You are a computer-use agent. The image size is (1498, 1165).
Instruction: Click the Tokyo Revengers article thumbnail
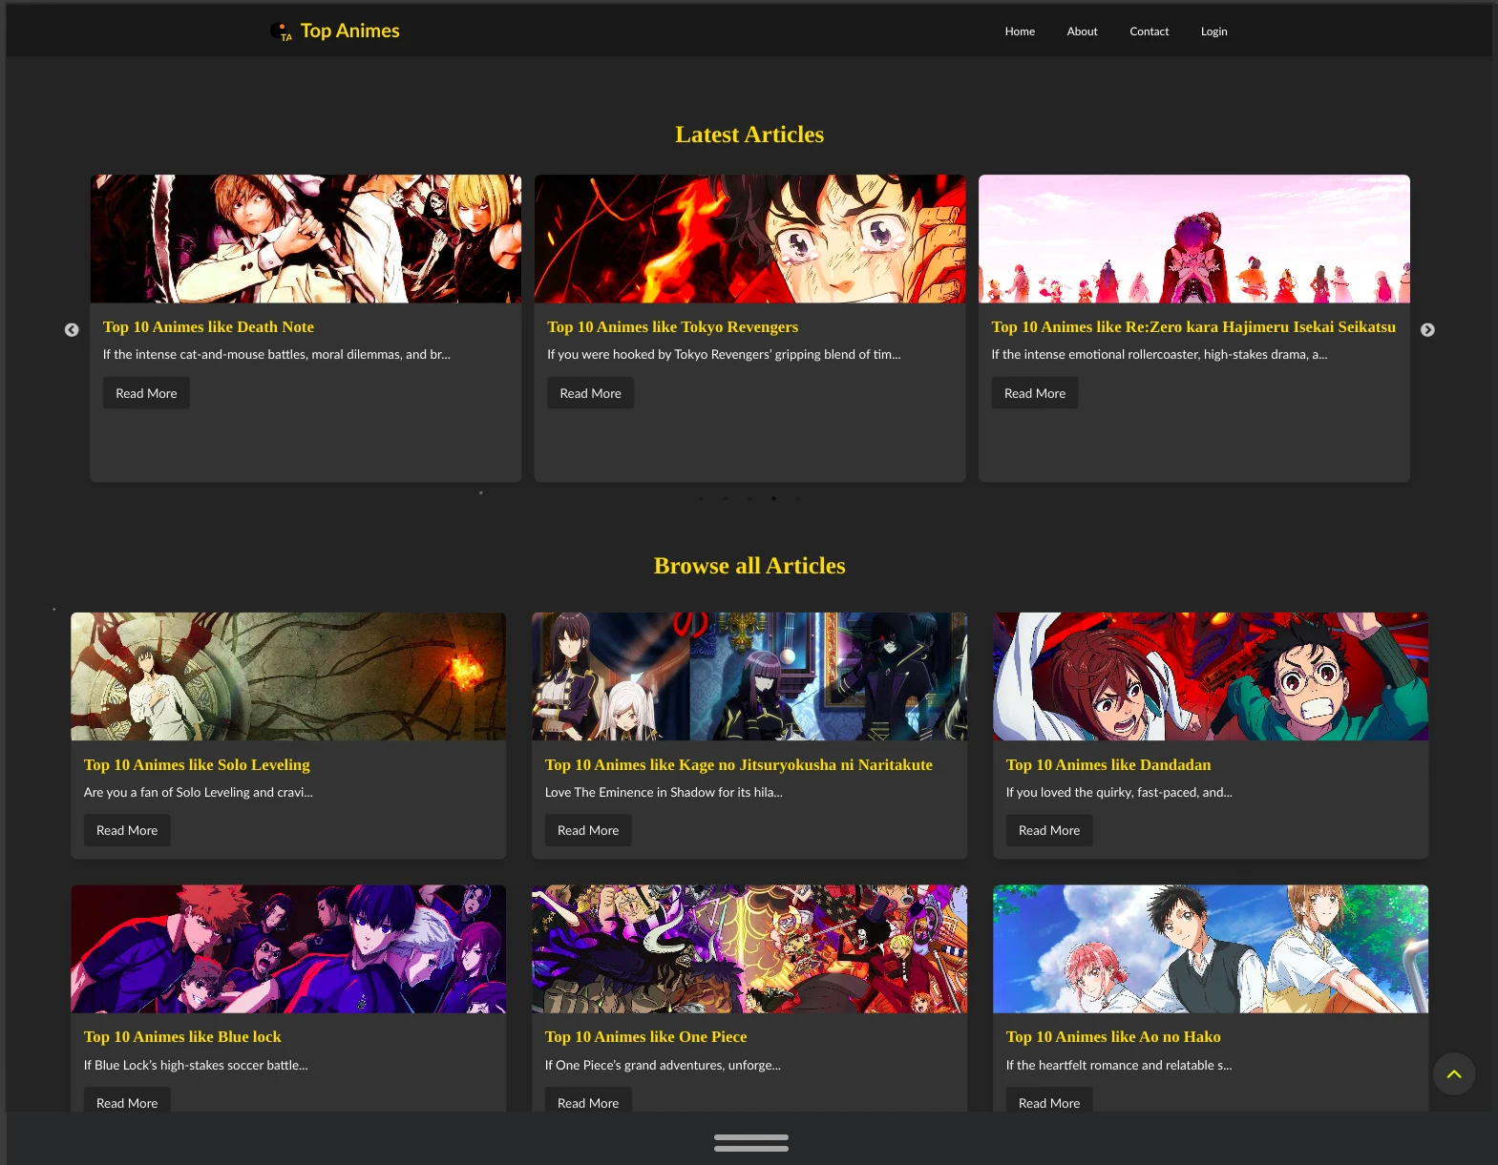[749, 239]
